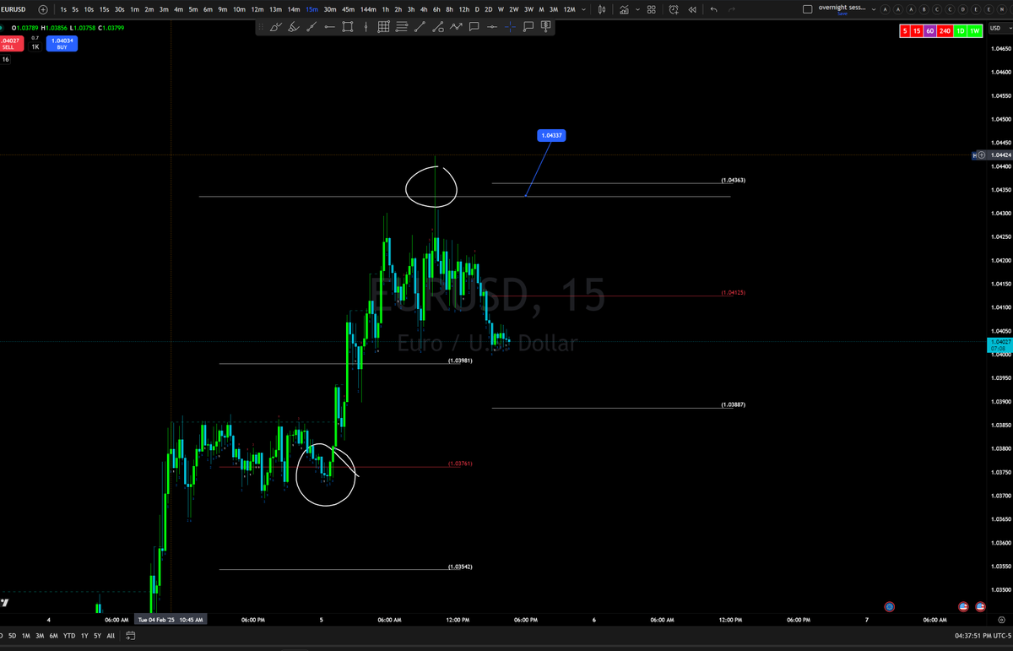The height and width of the screenshot is (651, 1013).
Task: Toggle the green 1W timeframe badge
Action: click(975, 31)
